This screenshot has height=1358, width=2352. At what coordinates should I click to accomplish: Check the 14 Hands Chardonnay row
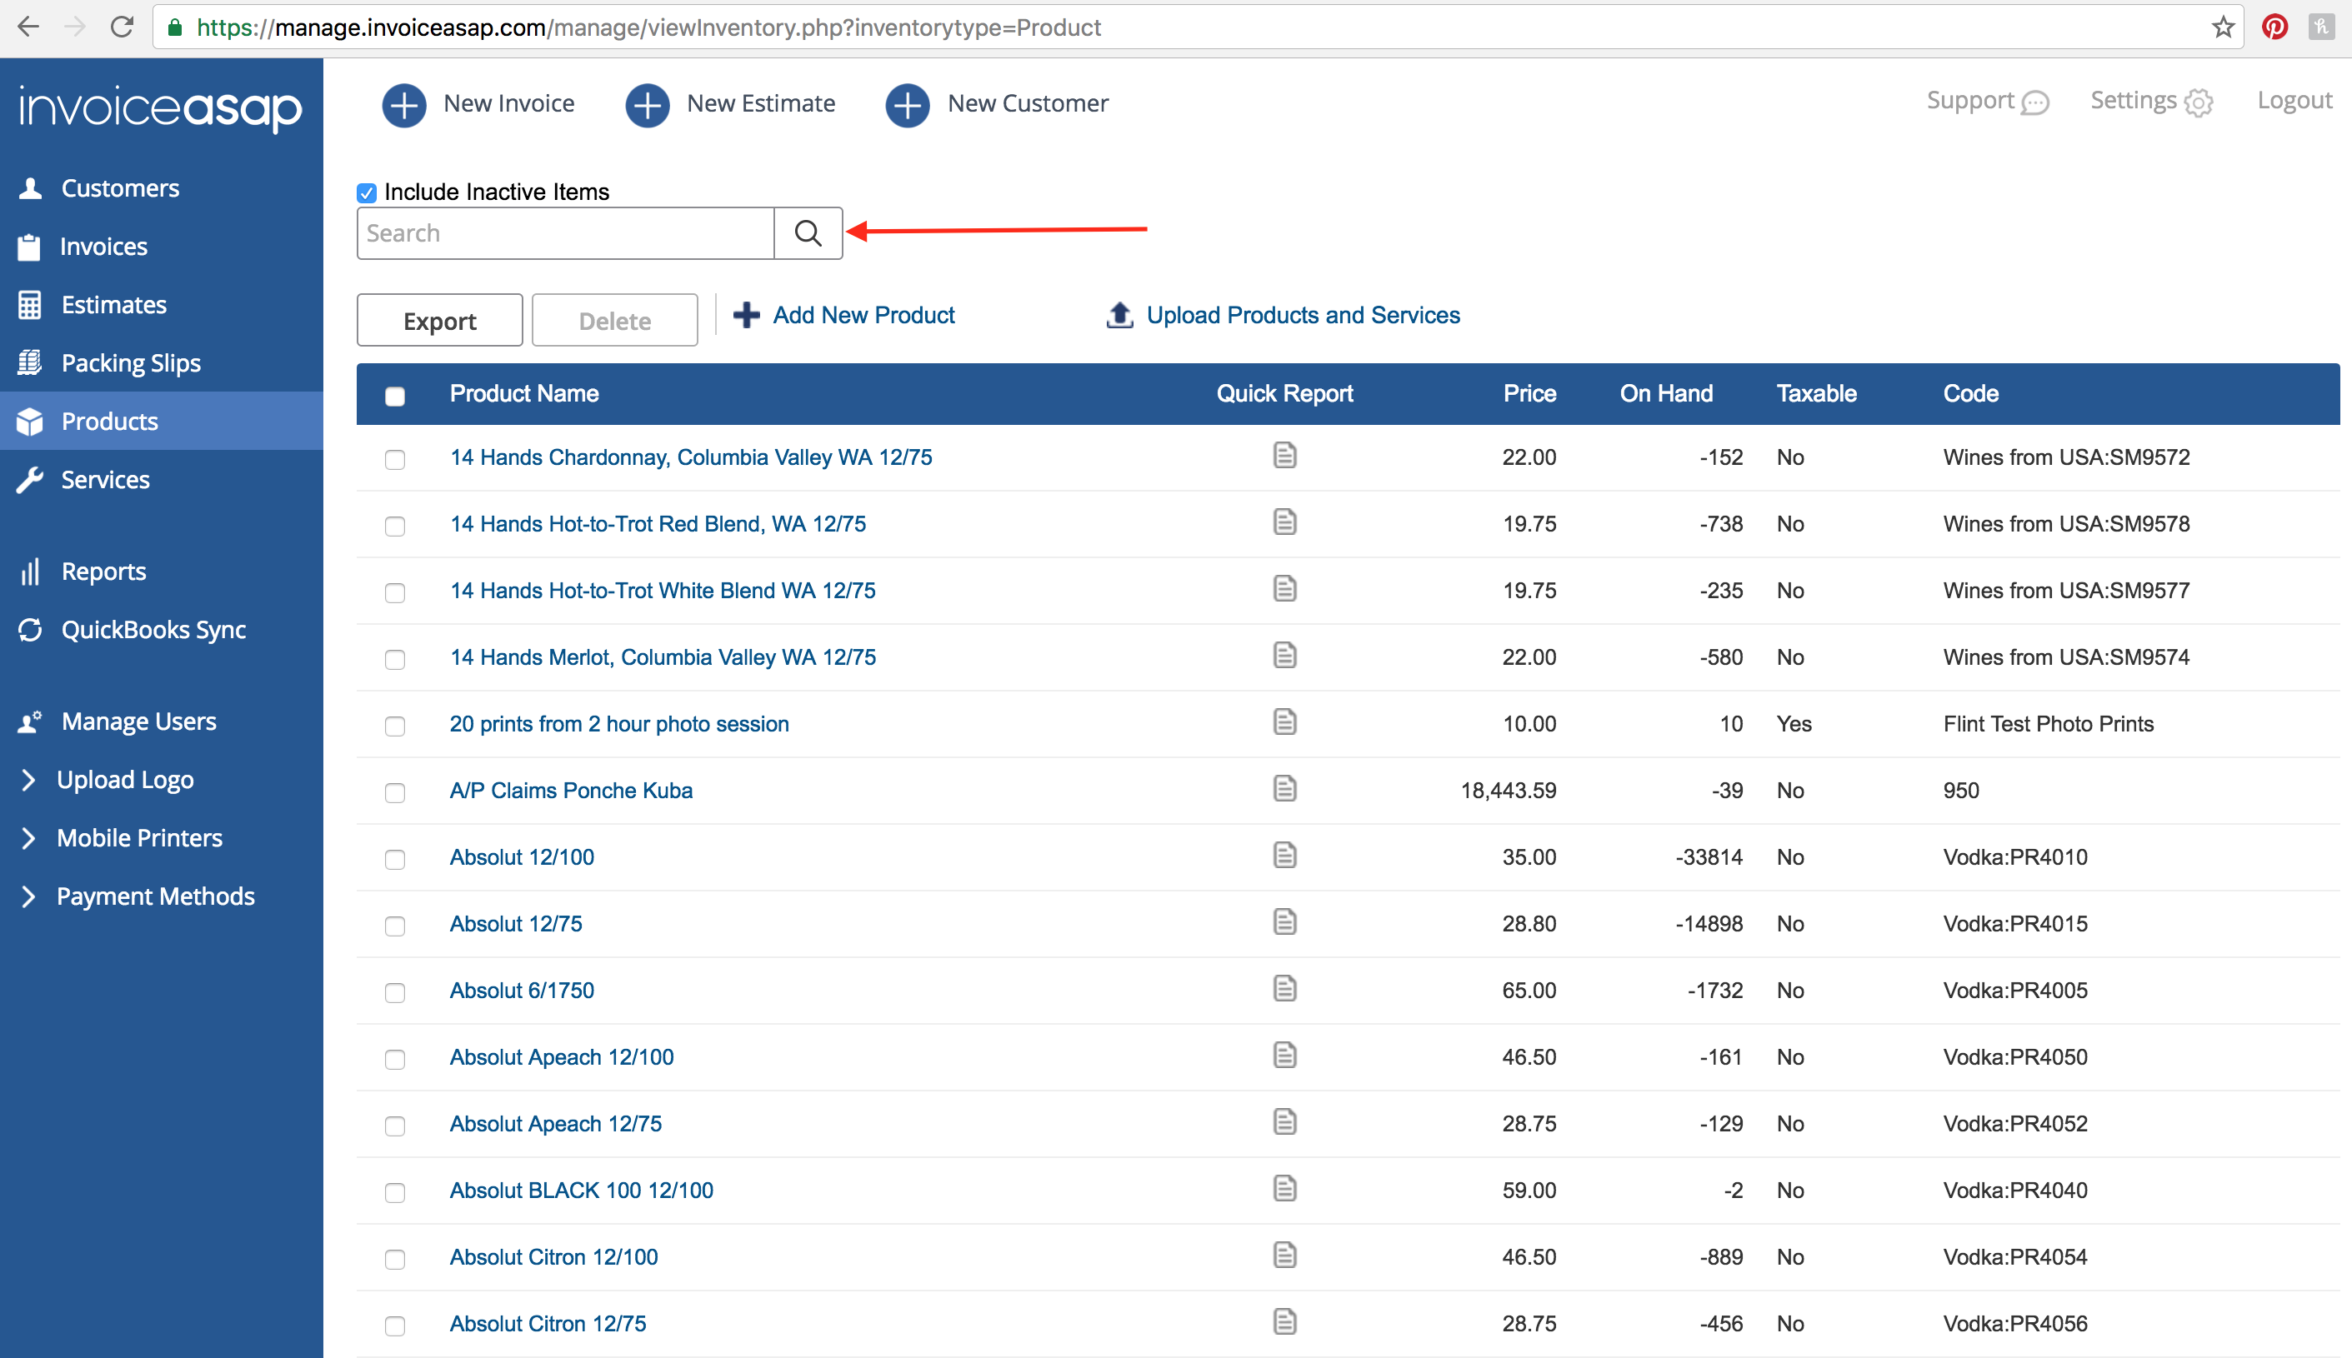coord(395,460)
